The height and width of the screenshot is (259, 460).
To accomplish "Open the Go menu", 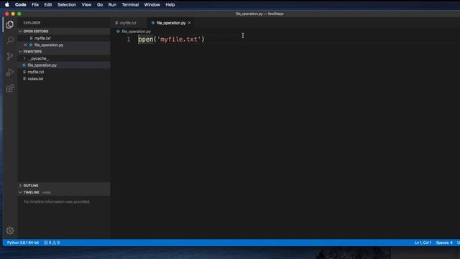I will click(x=100, y=5).
